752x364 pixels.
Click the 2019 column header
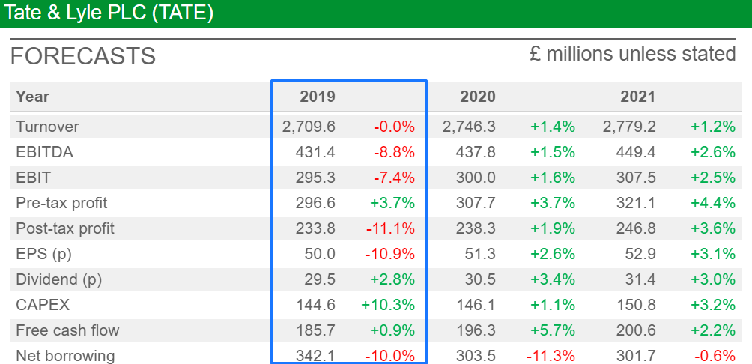[318, 97]
